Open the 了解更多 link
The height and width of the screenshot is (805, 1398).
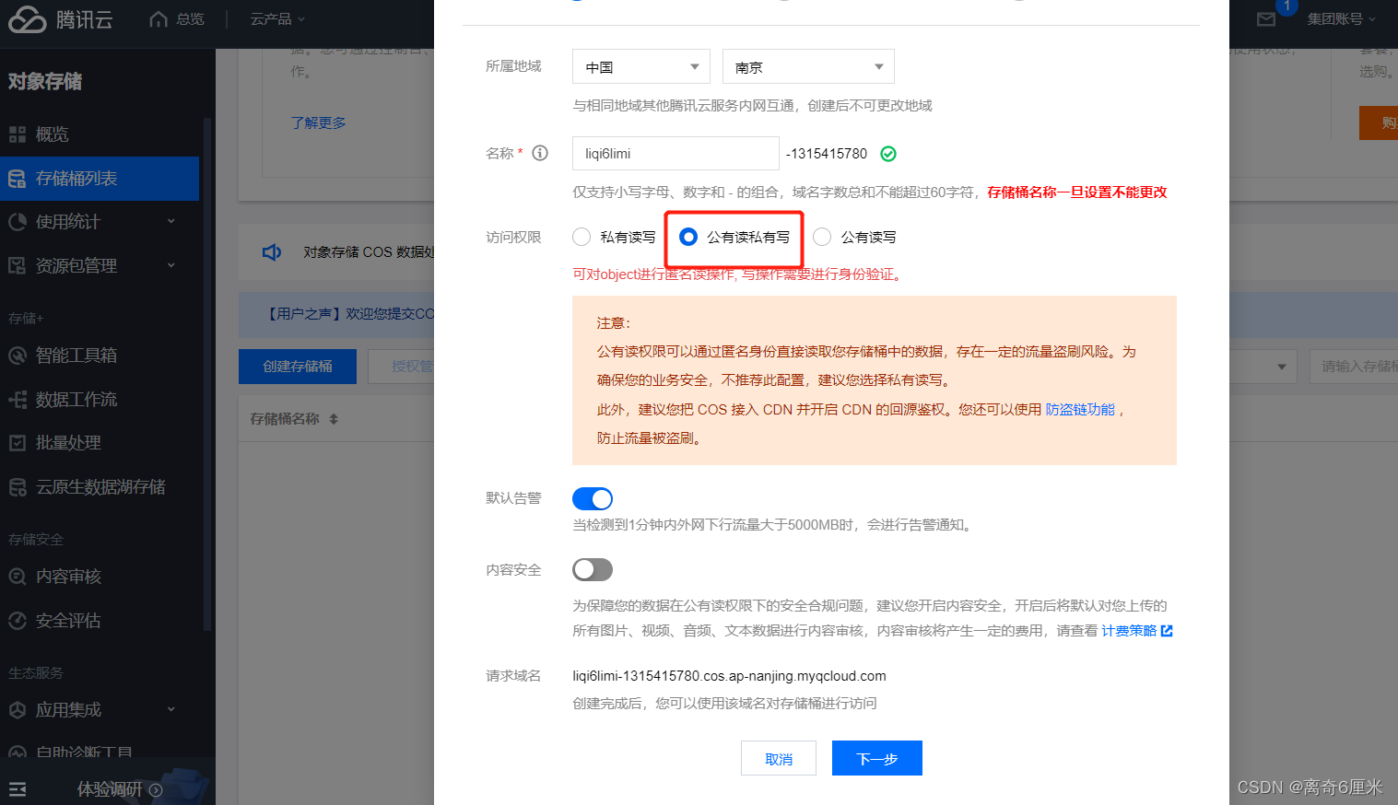318,122
